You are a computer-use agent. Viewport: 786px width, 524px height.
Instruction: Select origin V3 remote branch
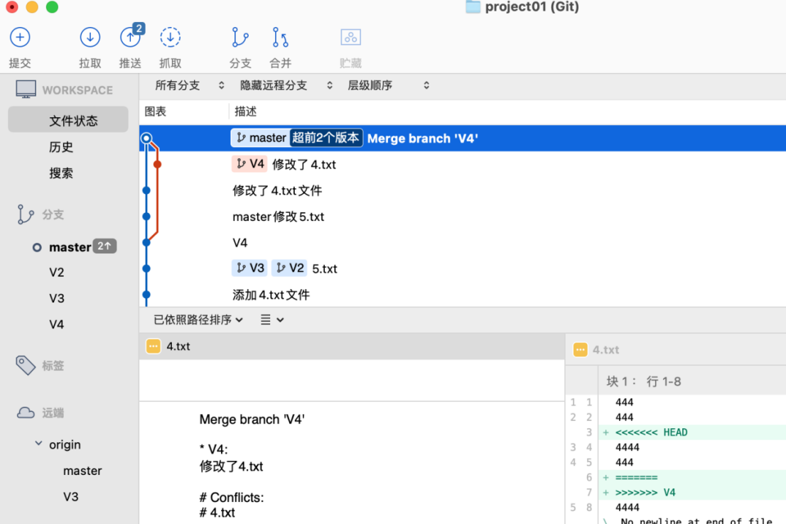coord(70,496)
